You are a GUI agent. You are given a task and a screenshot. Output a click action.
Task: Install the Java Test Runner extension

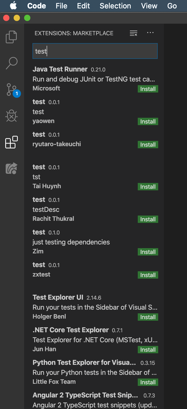[x=148, y=89]
